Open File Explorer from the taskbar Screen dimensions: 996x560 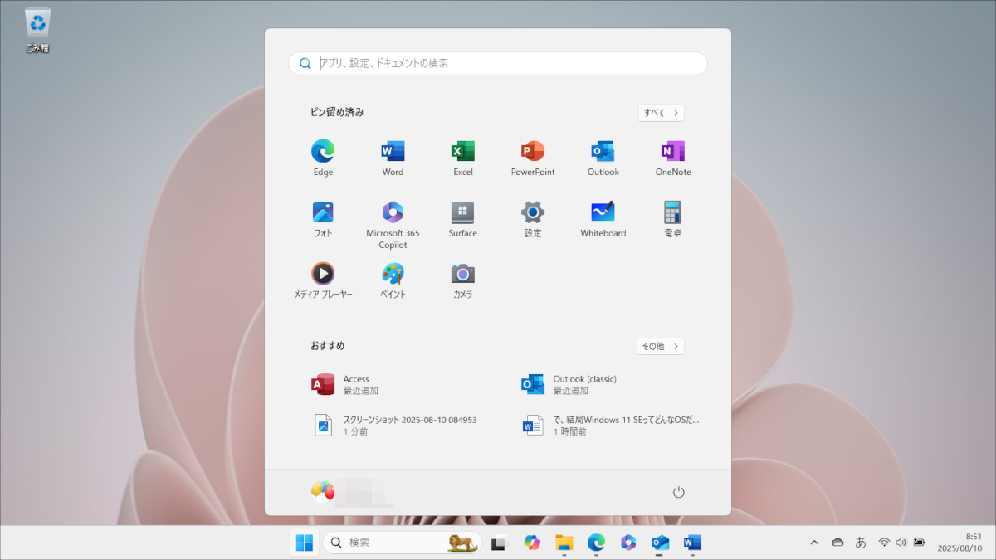(564, 543)
